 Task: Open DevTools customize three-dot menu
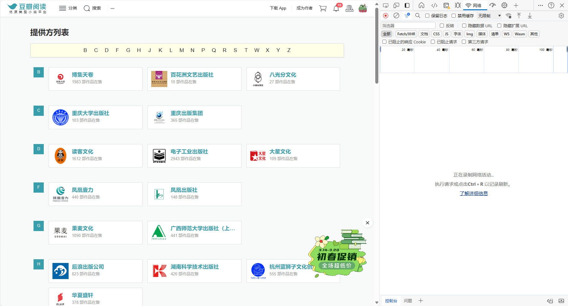pyautogui.click(x=540, y=5)
